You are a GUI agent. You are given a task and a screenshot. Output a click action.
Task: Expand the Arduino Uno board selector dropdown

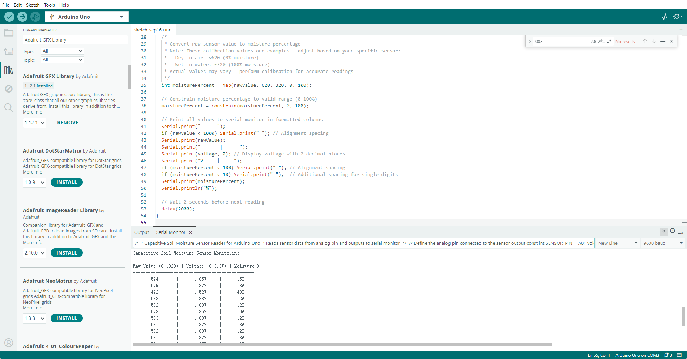(x=121, y=17)
